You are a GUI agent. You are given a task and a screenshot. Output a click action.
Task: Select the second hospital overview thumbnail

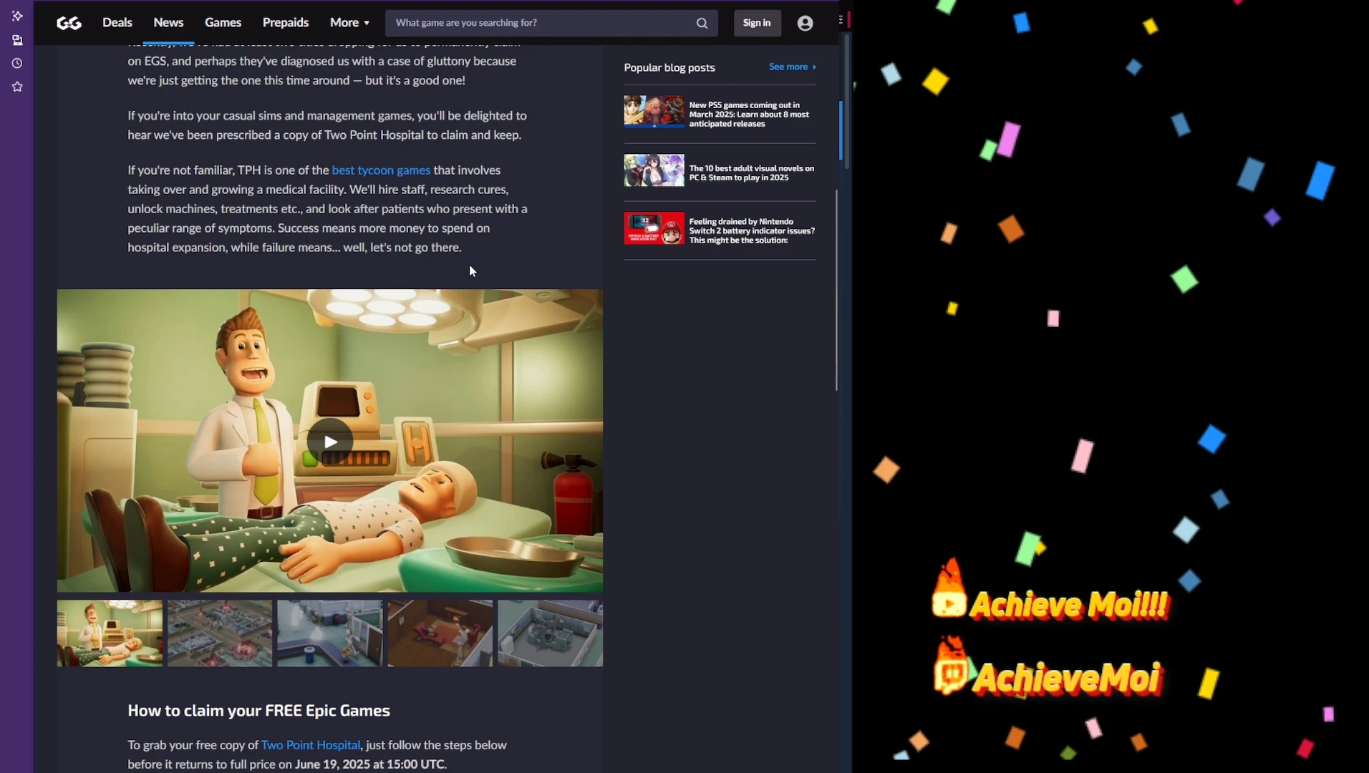pos(220,633)
